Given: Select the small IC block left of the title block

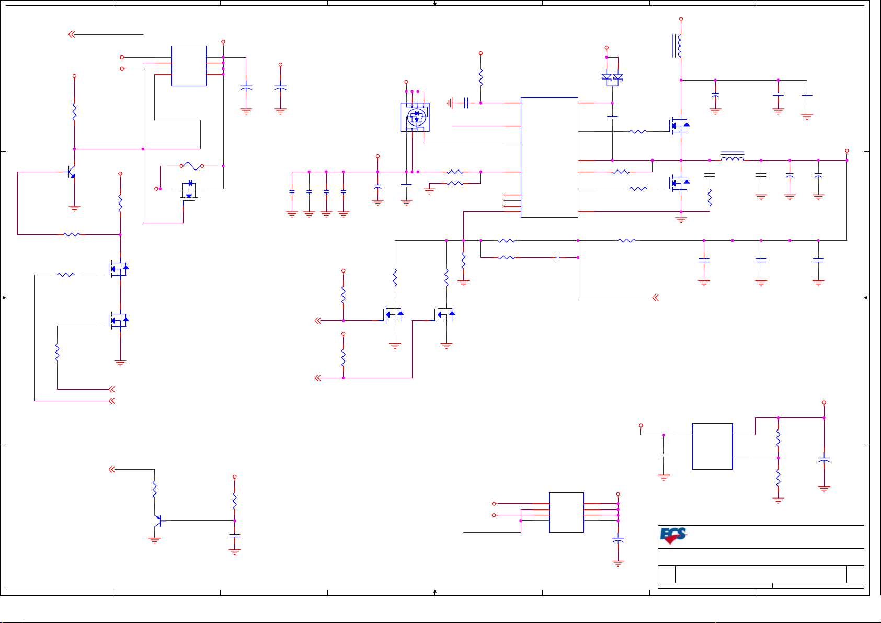Looking at the screenshot, I should coord(566,512).
